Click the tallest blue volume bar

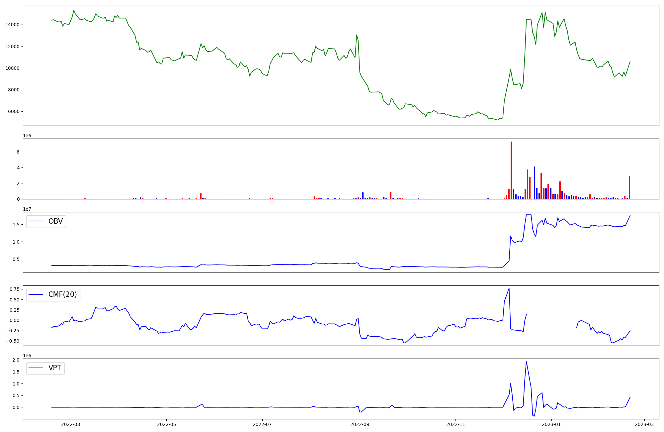point(535,183)
